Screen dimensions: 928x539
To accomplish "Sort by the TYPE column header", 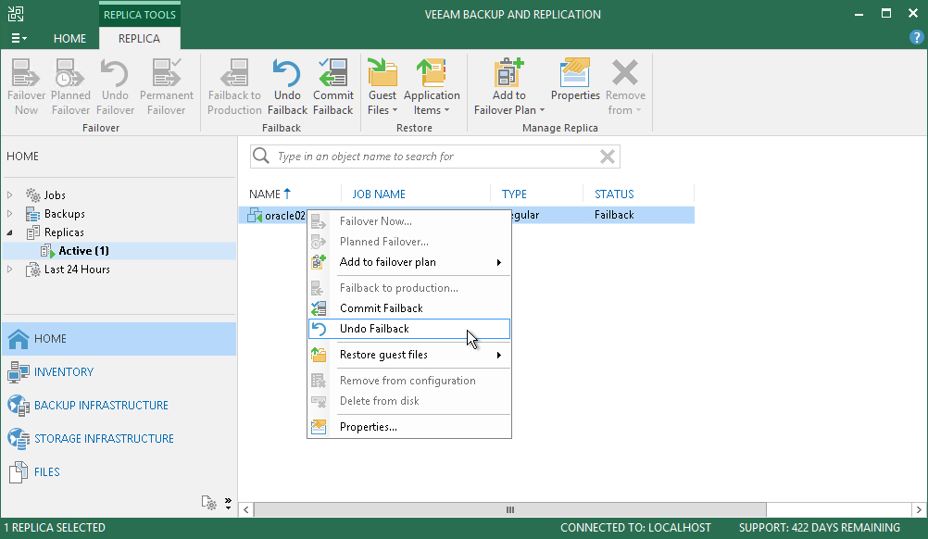I will point(514,194).
